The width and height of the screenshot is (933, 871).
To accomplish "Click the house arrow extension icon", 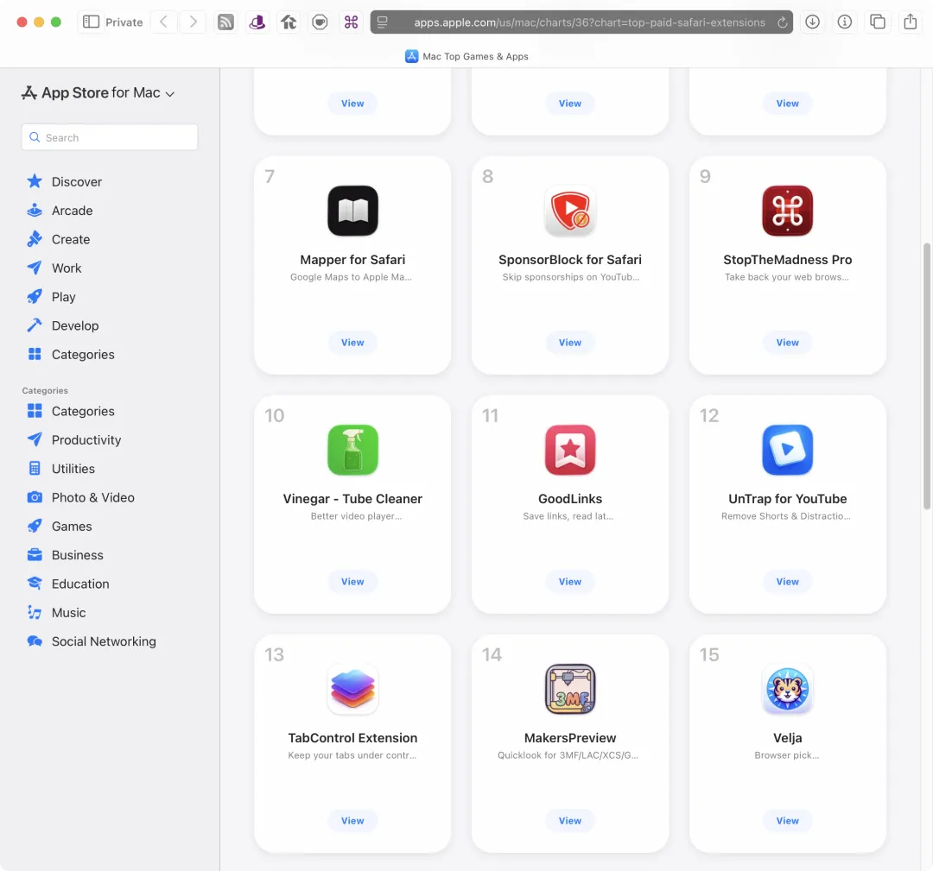I will [289, 22].
